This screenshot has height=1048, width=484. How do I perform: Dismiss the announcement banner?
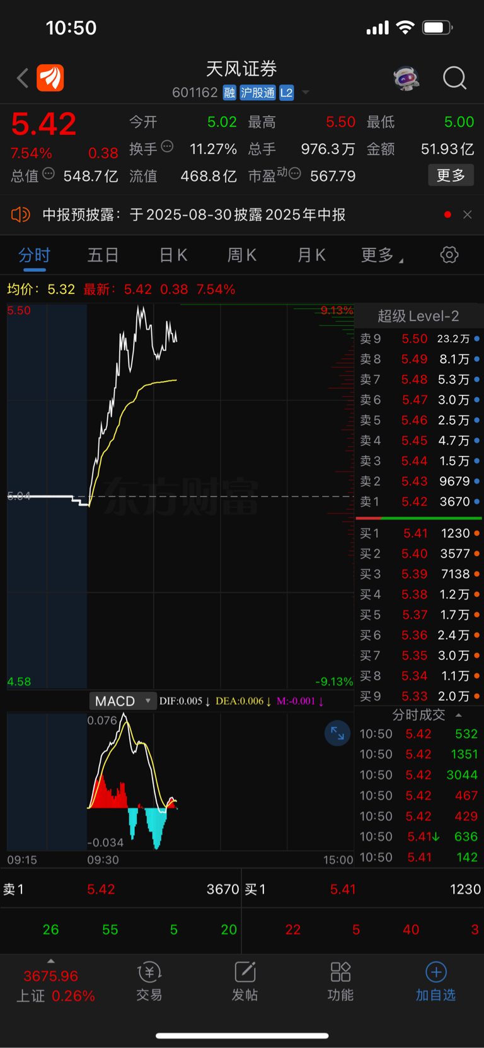pyautogui.click(x=467, y=214)
